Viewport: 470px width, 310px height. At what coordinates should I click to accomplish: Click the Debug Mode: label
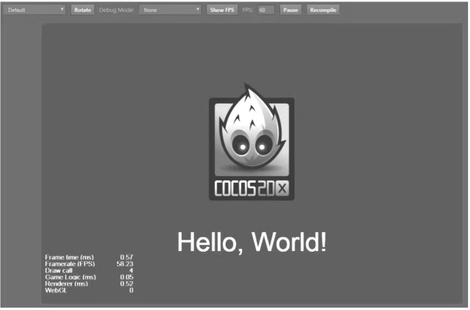(117, 10)
